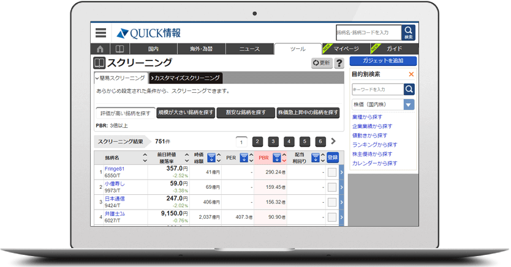Viewport: 511px width, 267px height.
Task: Click the 企業業績から探す link
Action: 372,126
